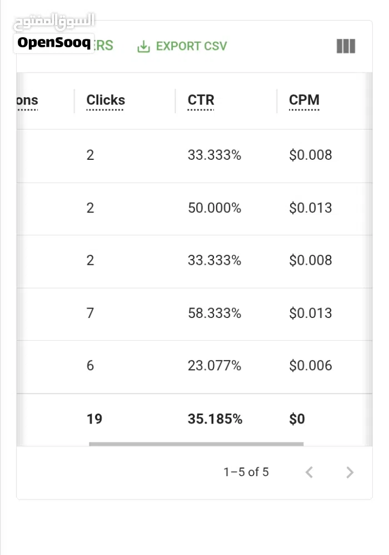The width and height of the screenshot is (389, 555).
Task: Click the partially hidden toolbar button ending in RS
Action: [104, 46]
